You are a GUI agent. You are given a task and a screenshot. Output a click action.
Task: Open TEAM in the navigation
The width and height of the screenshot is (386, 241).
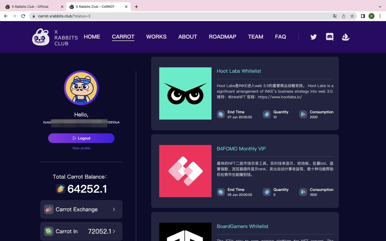pos(256,37)
